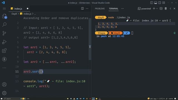Open the Source Control view

(4, 33)
